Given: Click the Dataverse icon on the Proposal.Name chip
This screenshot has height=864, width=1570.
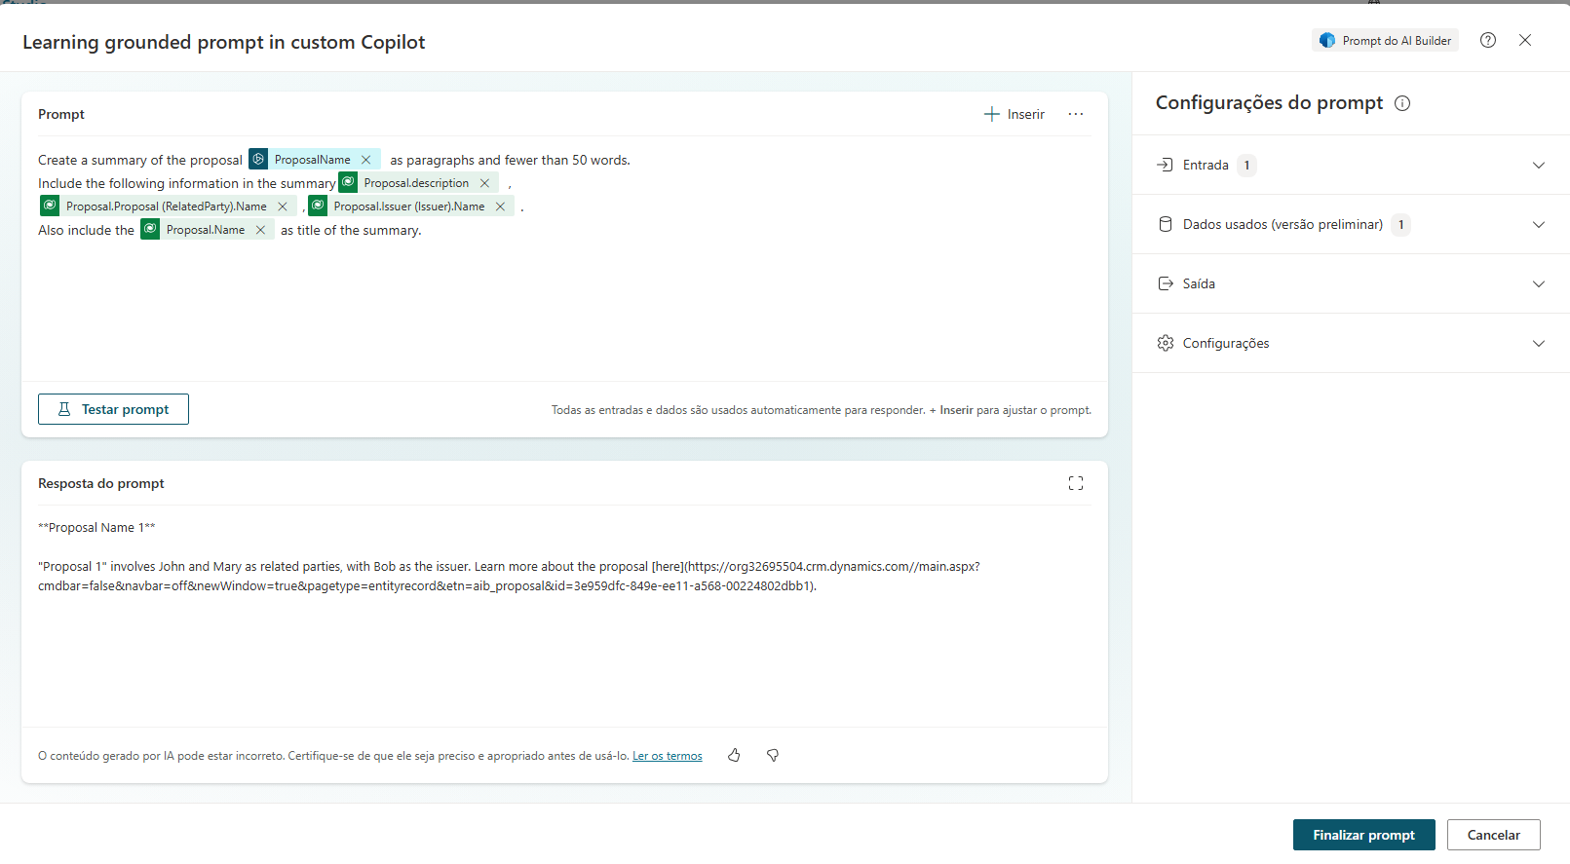Looking at the screenshot, I should tap(150, 229).
